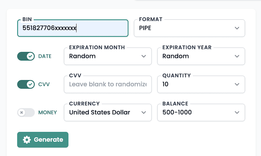Click the X knob on the Money switch

pyautogui.click(x=22, y=113)
